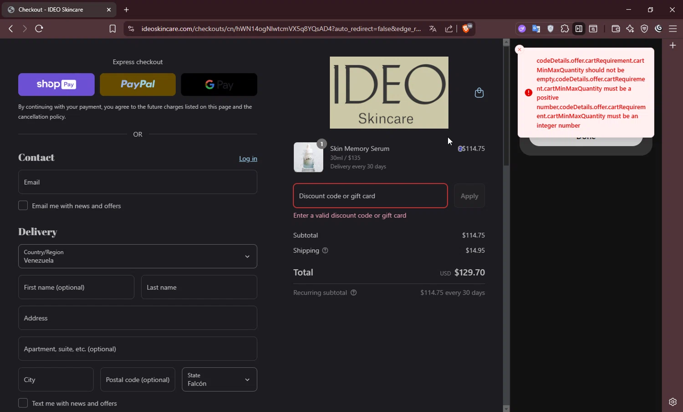Click the Log in link
Screen dimensions: 683x412
[248, 159]
